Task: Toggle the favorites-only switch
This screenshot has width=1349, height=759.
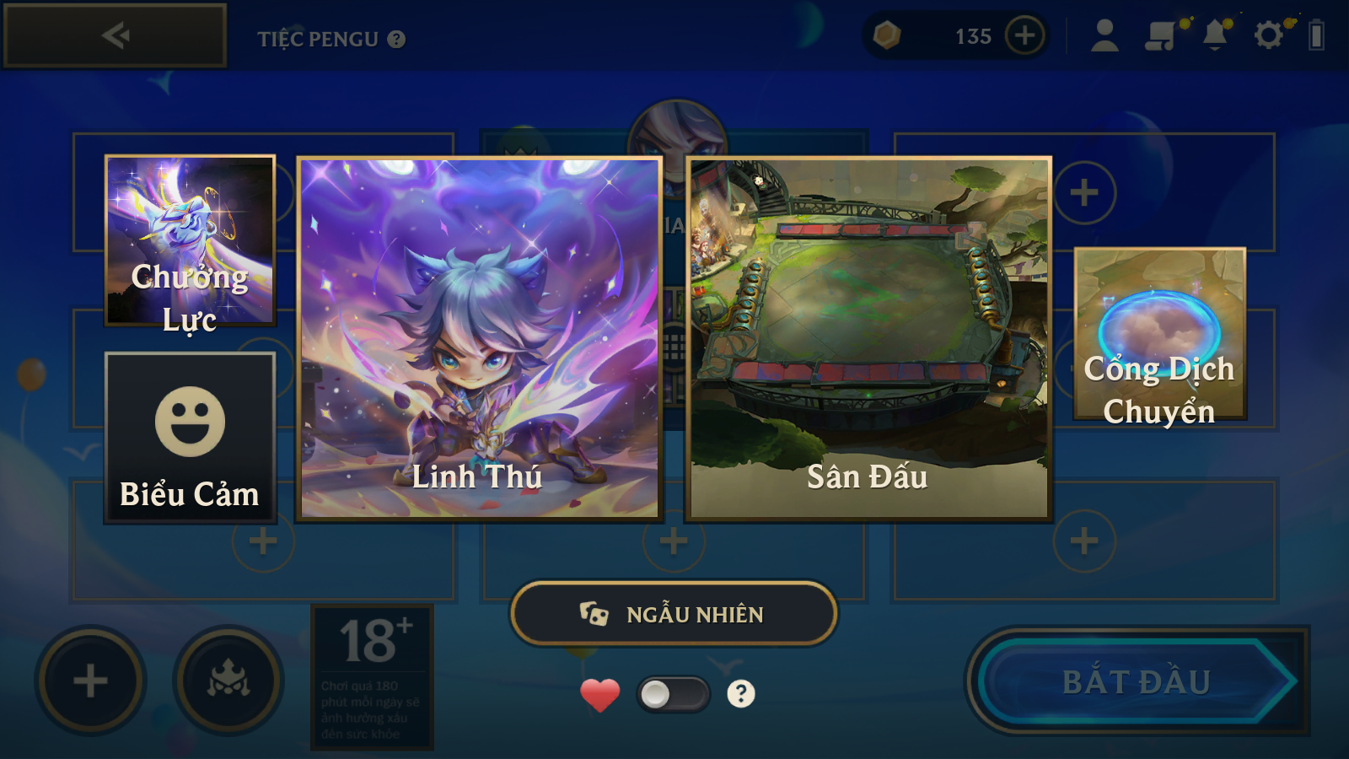Action: click(673, 694)
